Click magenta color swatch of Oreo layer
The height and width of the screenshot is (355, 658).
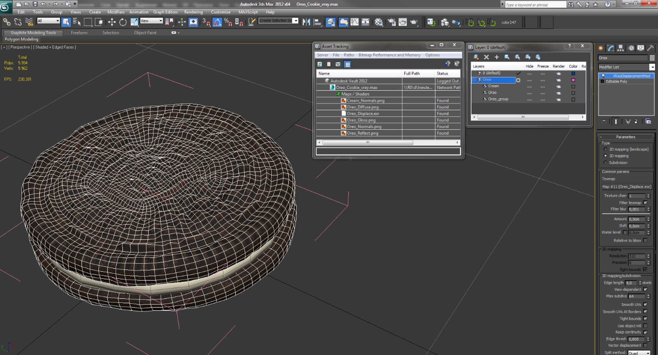573,80
